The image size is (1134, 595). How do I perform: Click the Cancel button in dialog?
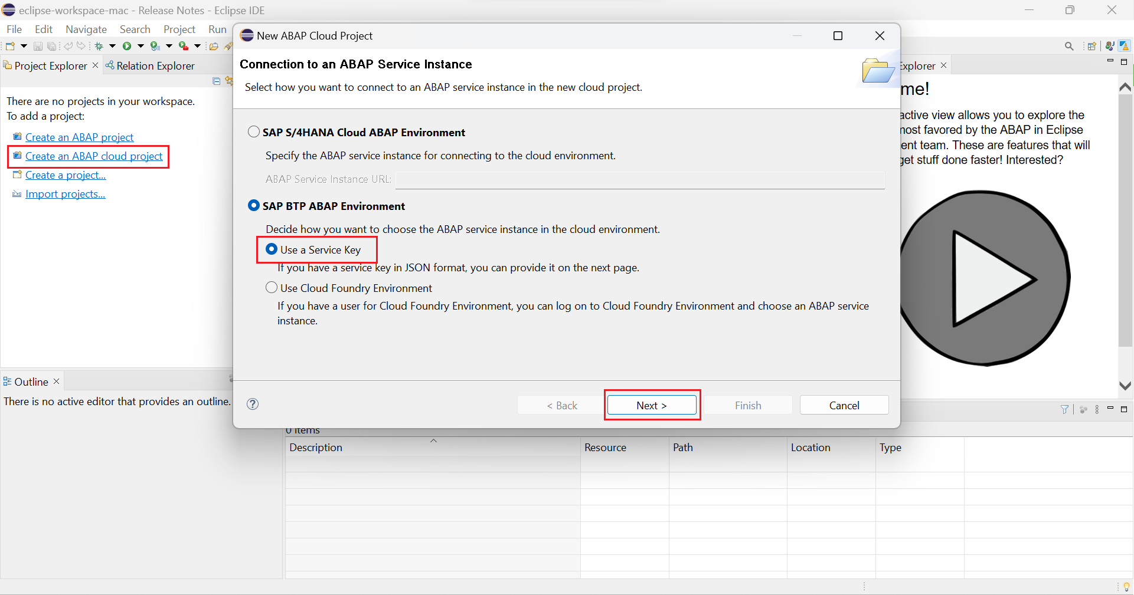844,405
